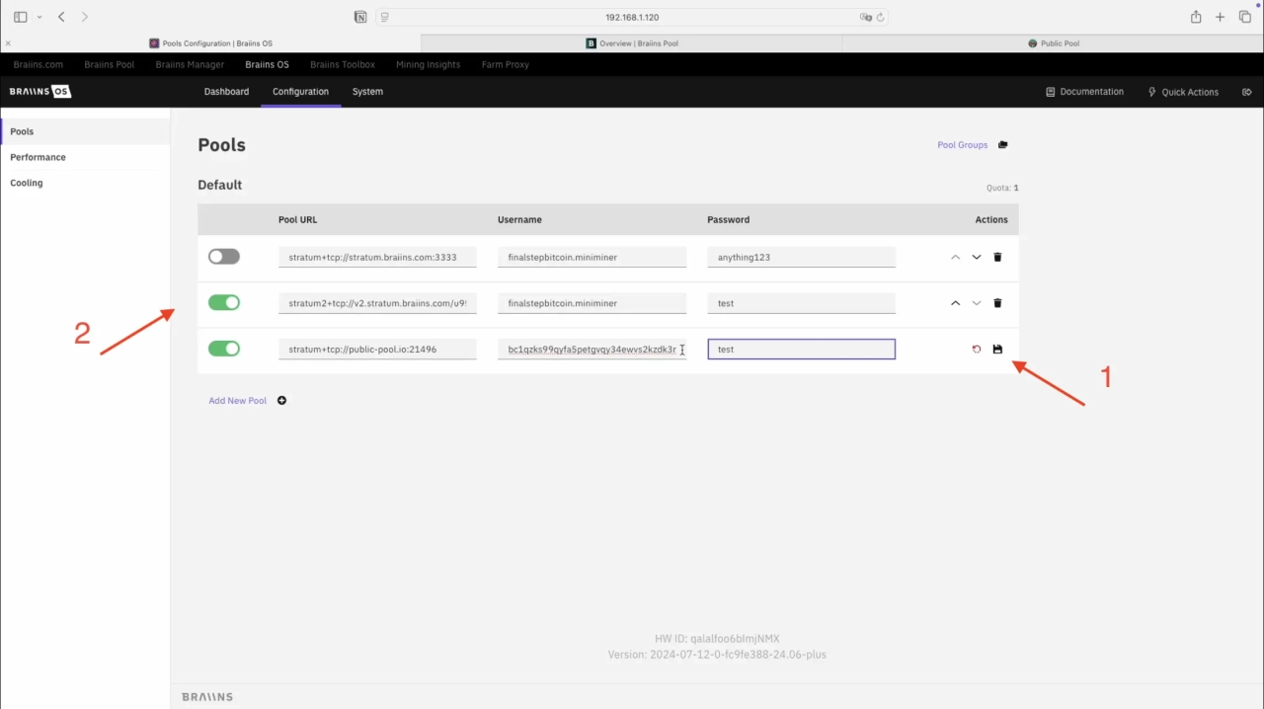Go forward in Safari history
The height and width of the screenshot is (709, 1264).
(85, 17)
